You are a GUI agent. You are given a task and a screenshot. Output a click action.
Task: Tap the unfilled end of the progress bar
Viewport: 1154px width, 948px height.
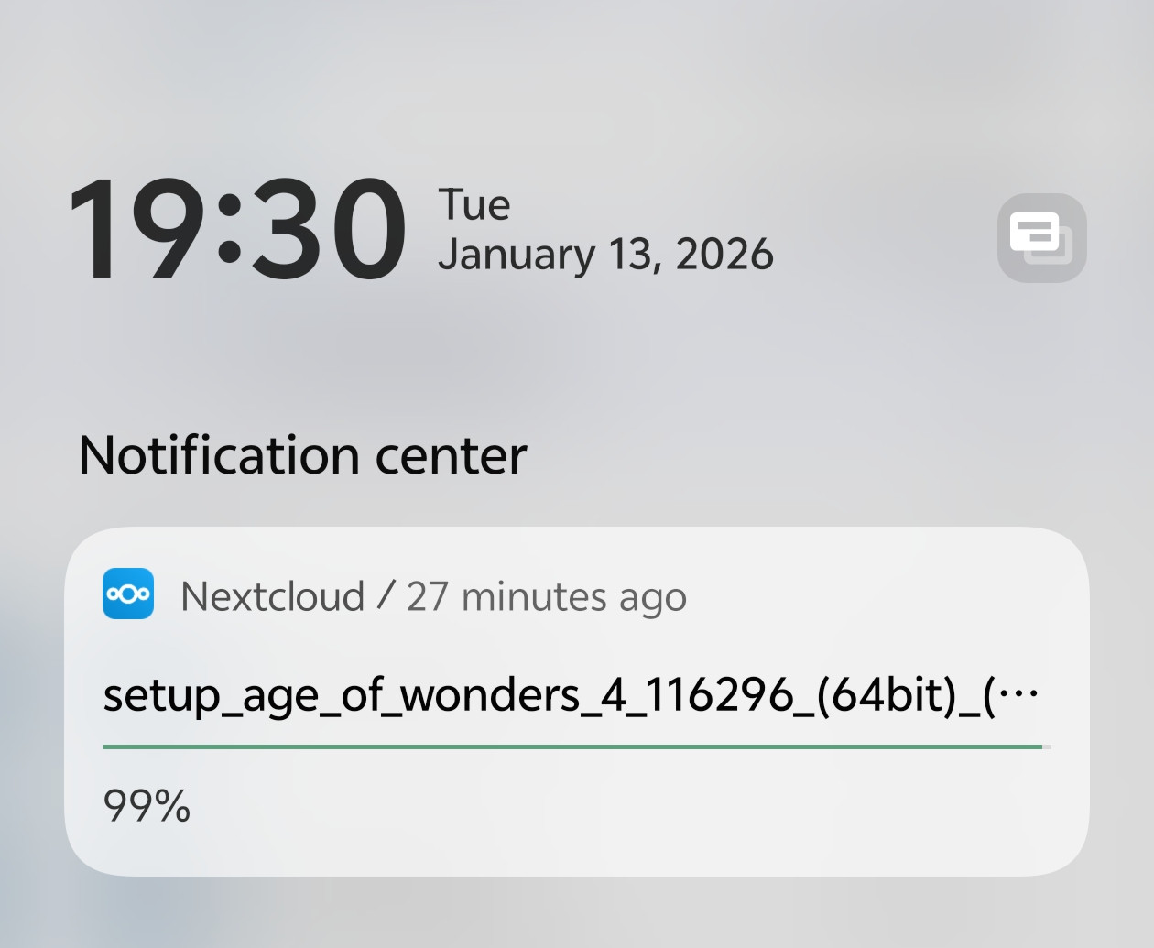tap(1048, 747)
